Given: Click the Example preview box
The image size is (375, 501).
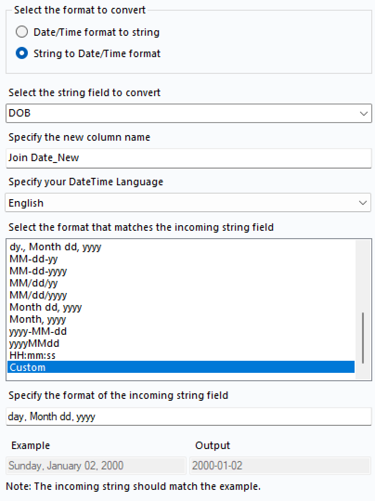Looking at the screenshot, I should 96,465.
